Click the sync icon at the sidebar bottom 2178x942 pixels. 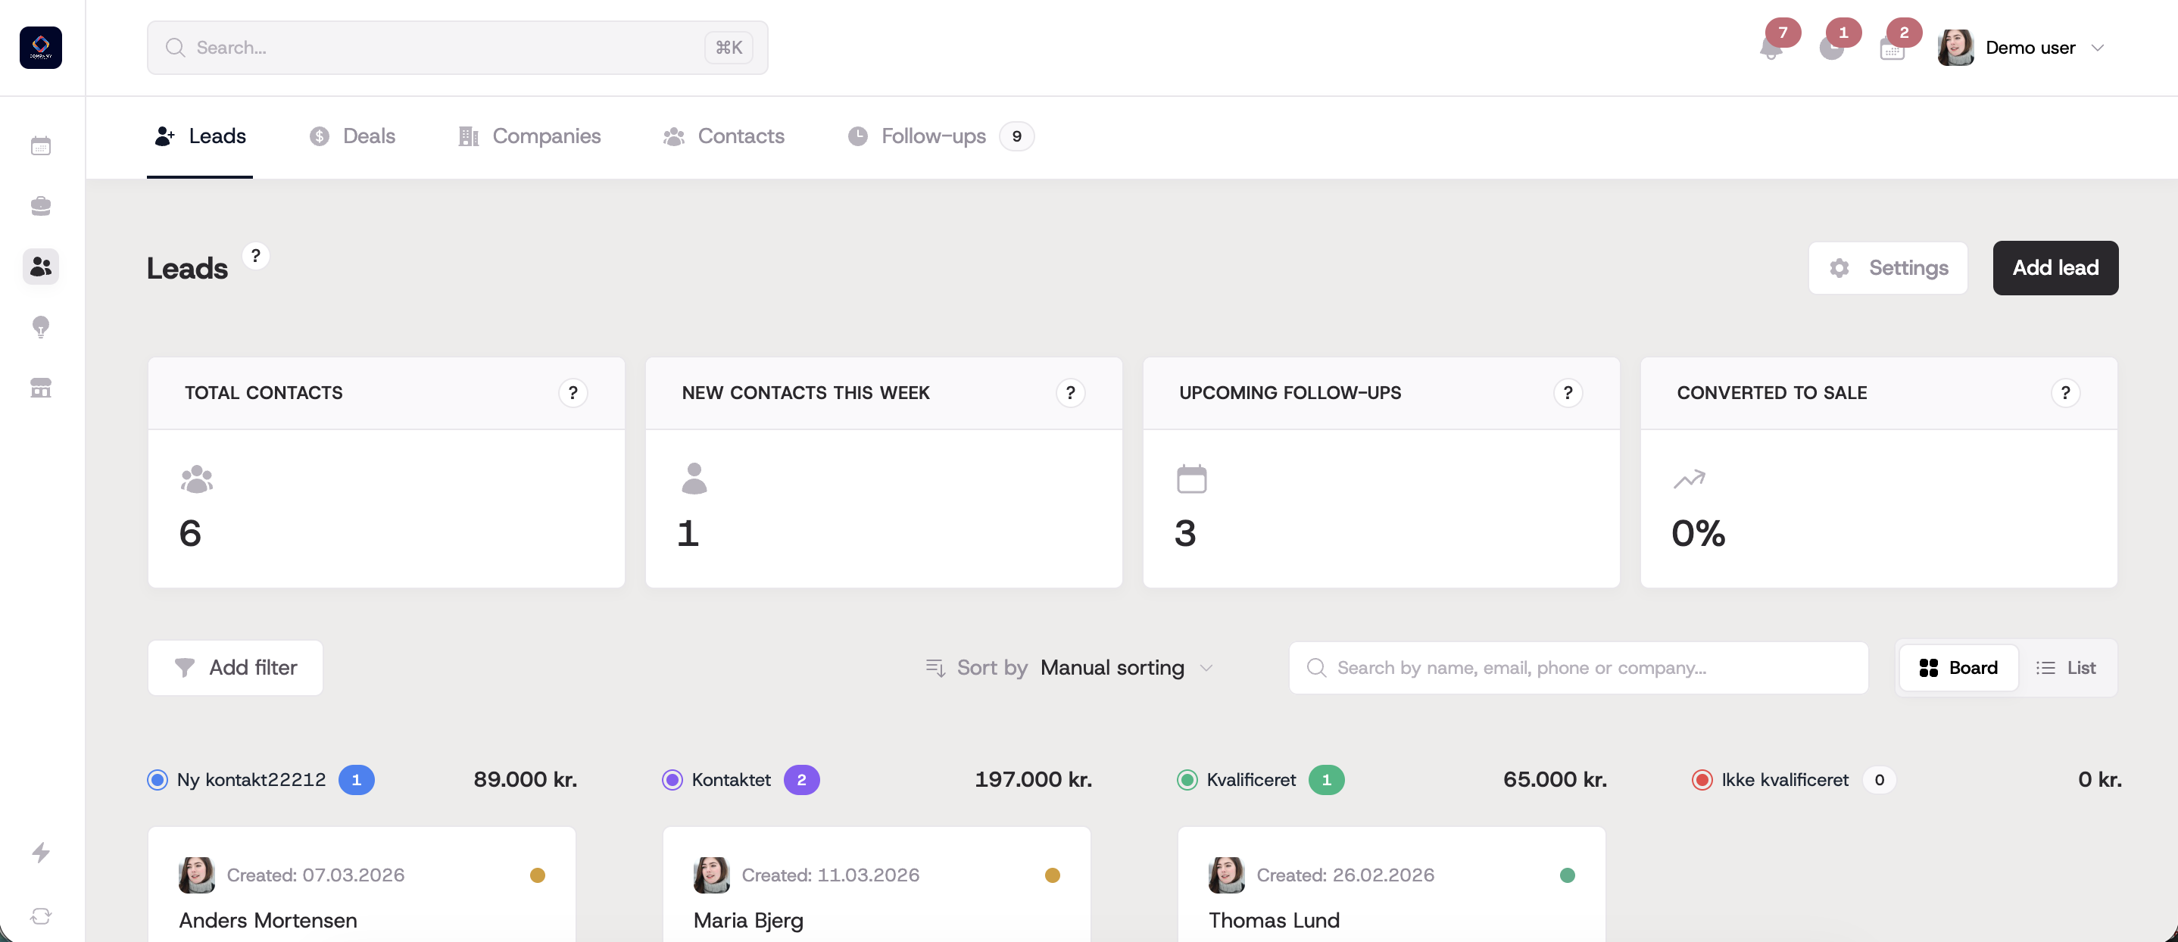click(x=41, y=915)
